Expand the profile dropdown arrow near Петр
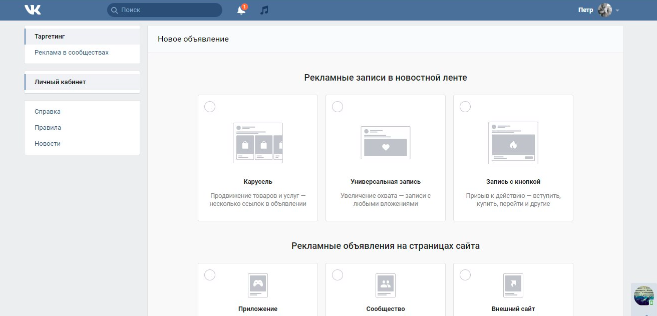This screenshot has width=657, height=316. click(617, 11)
